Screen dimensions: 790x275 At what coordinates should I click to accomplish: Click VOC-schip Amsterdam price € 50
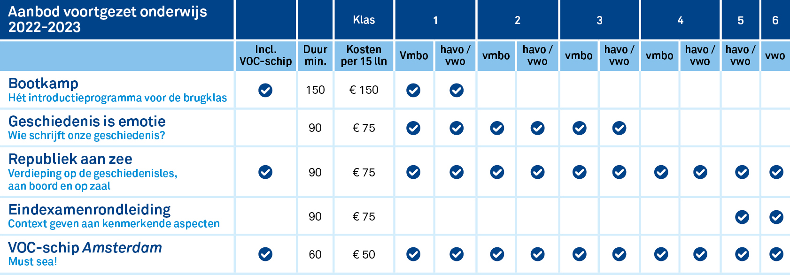(364, 254)
